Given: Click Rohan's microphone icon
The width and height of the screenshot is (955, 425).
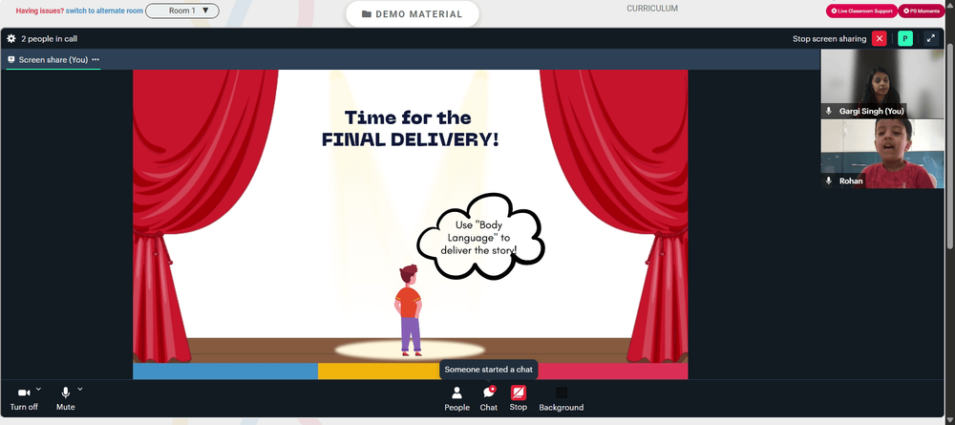Looking at the screenshot, I should coord(828,181).
